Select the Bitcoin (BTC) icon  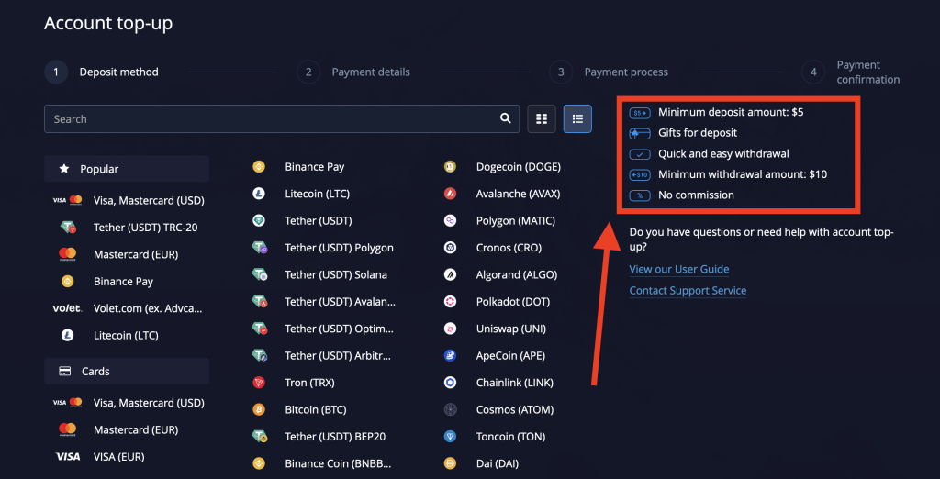coord(259,409)
